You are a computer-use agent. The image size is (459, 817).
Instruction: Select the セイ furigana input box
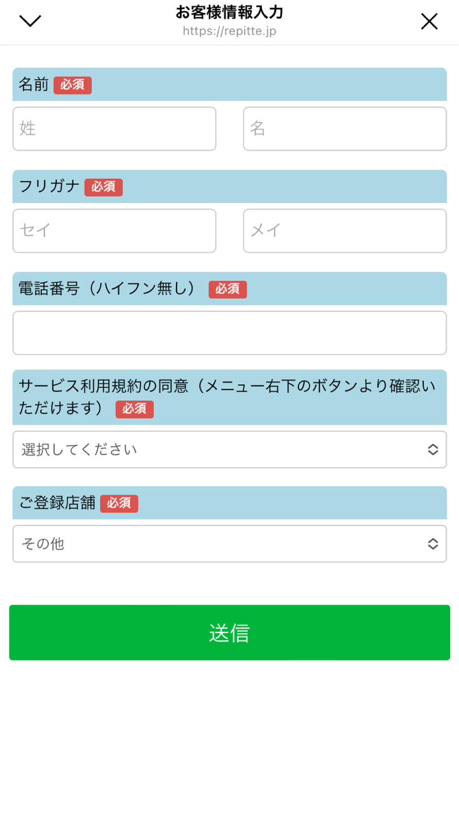pos(114,231)
